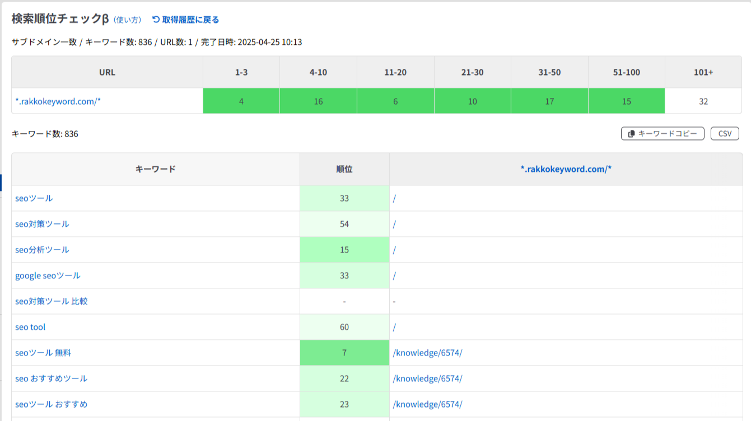This screenshot has width=751, height=421.
Task: Click rank 33 in seoツール row
Action: (344, 198)
